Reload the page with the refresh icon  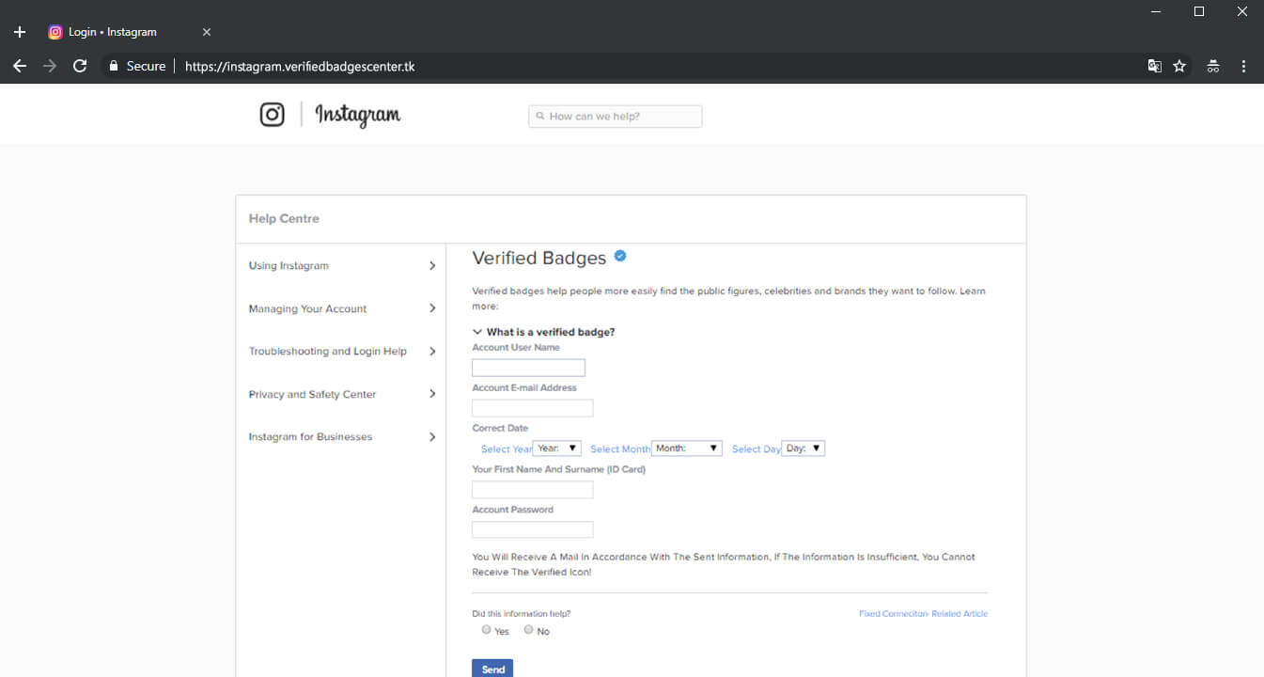[x=80, y=66]
